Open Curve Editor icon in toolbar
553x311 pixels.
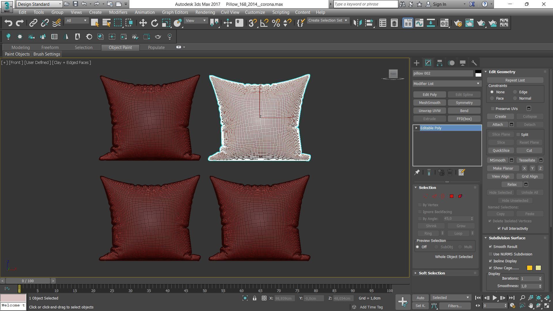(x=419, y=23)
